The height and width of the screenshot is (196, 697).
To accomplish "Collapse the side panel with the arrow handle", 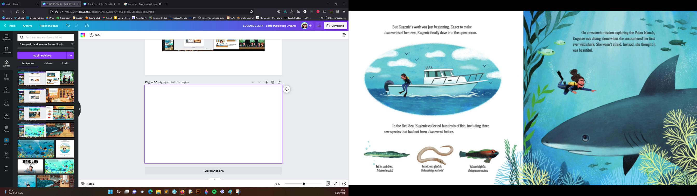I will pos(79,109).
